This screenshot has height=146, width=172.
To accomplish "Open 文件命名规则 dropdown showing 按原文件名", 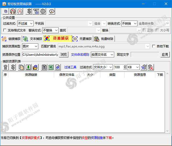I will pos(102,54).
